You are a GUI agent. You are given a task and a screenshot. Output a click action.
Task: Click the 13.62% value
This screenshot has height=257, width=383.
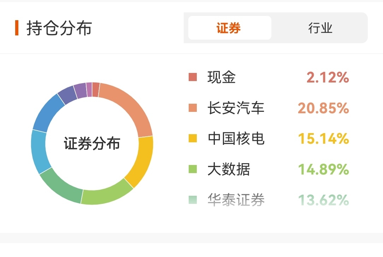coord(323,200)
